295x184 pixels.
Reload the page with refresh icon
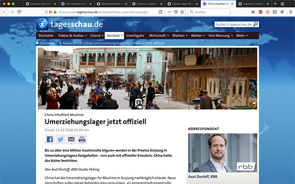[19, 12]
